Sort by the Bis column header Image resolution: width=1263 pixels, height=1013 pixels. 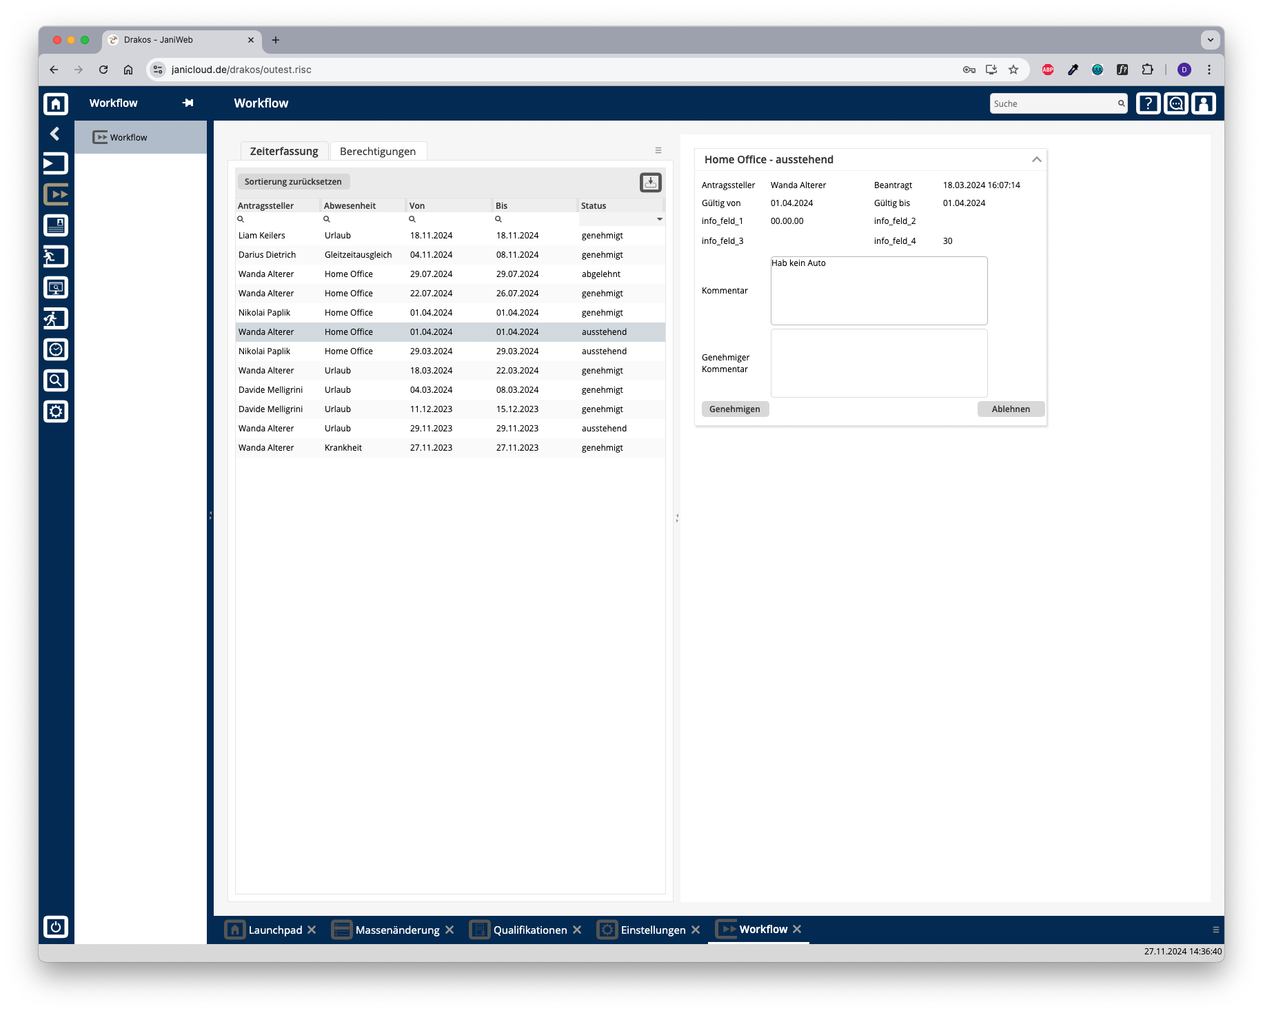click(x=534, y=205)
